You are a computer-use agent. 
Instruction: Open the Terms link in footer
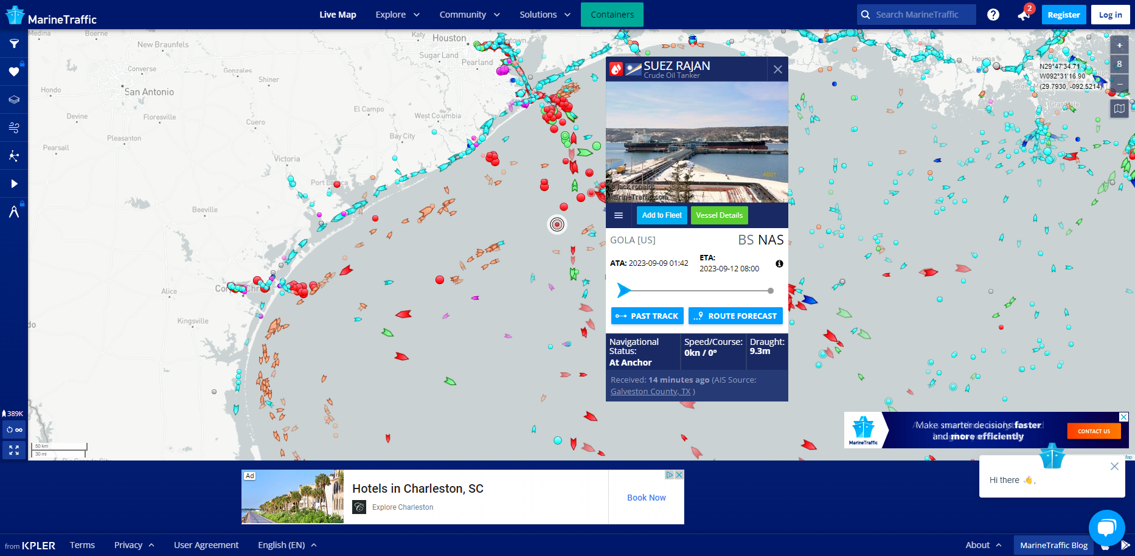[82, 545]
